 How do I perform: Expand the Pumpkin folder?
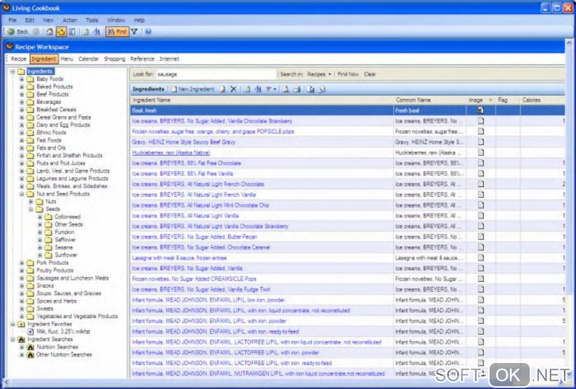pyautogui.click(x=40, y=232)
